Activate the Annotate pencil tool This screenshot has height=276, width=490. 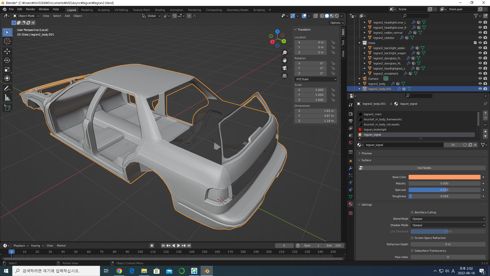pos(7,88)
